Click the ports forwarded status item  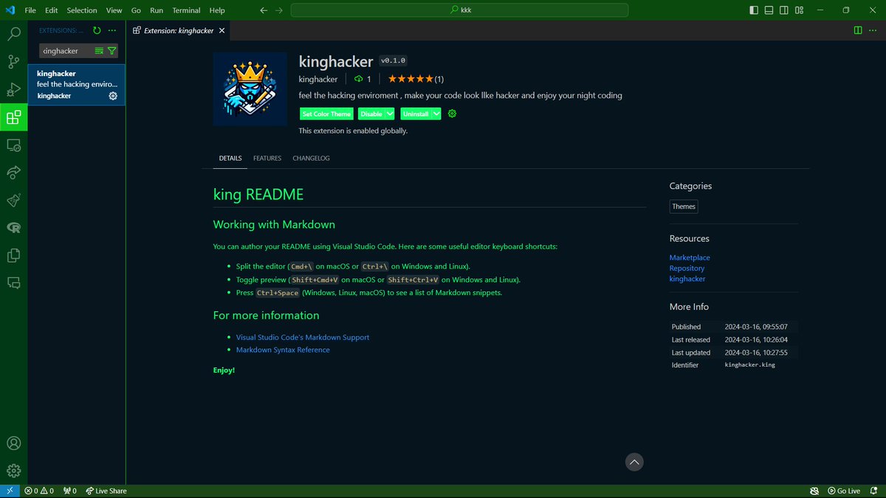pyautogui.click(x=70, y=491)
